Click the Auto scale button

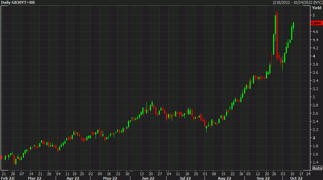pyautogui.click(x=317, y=168)
